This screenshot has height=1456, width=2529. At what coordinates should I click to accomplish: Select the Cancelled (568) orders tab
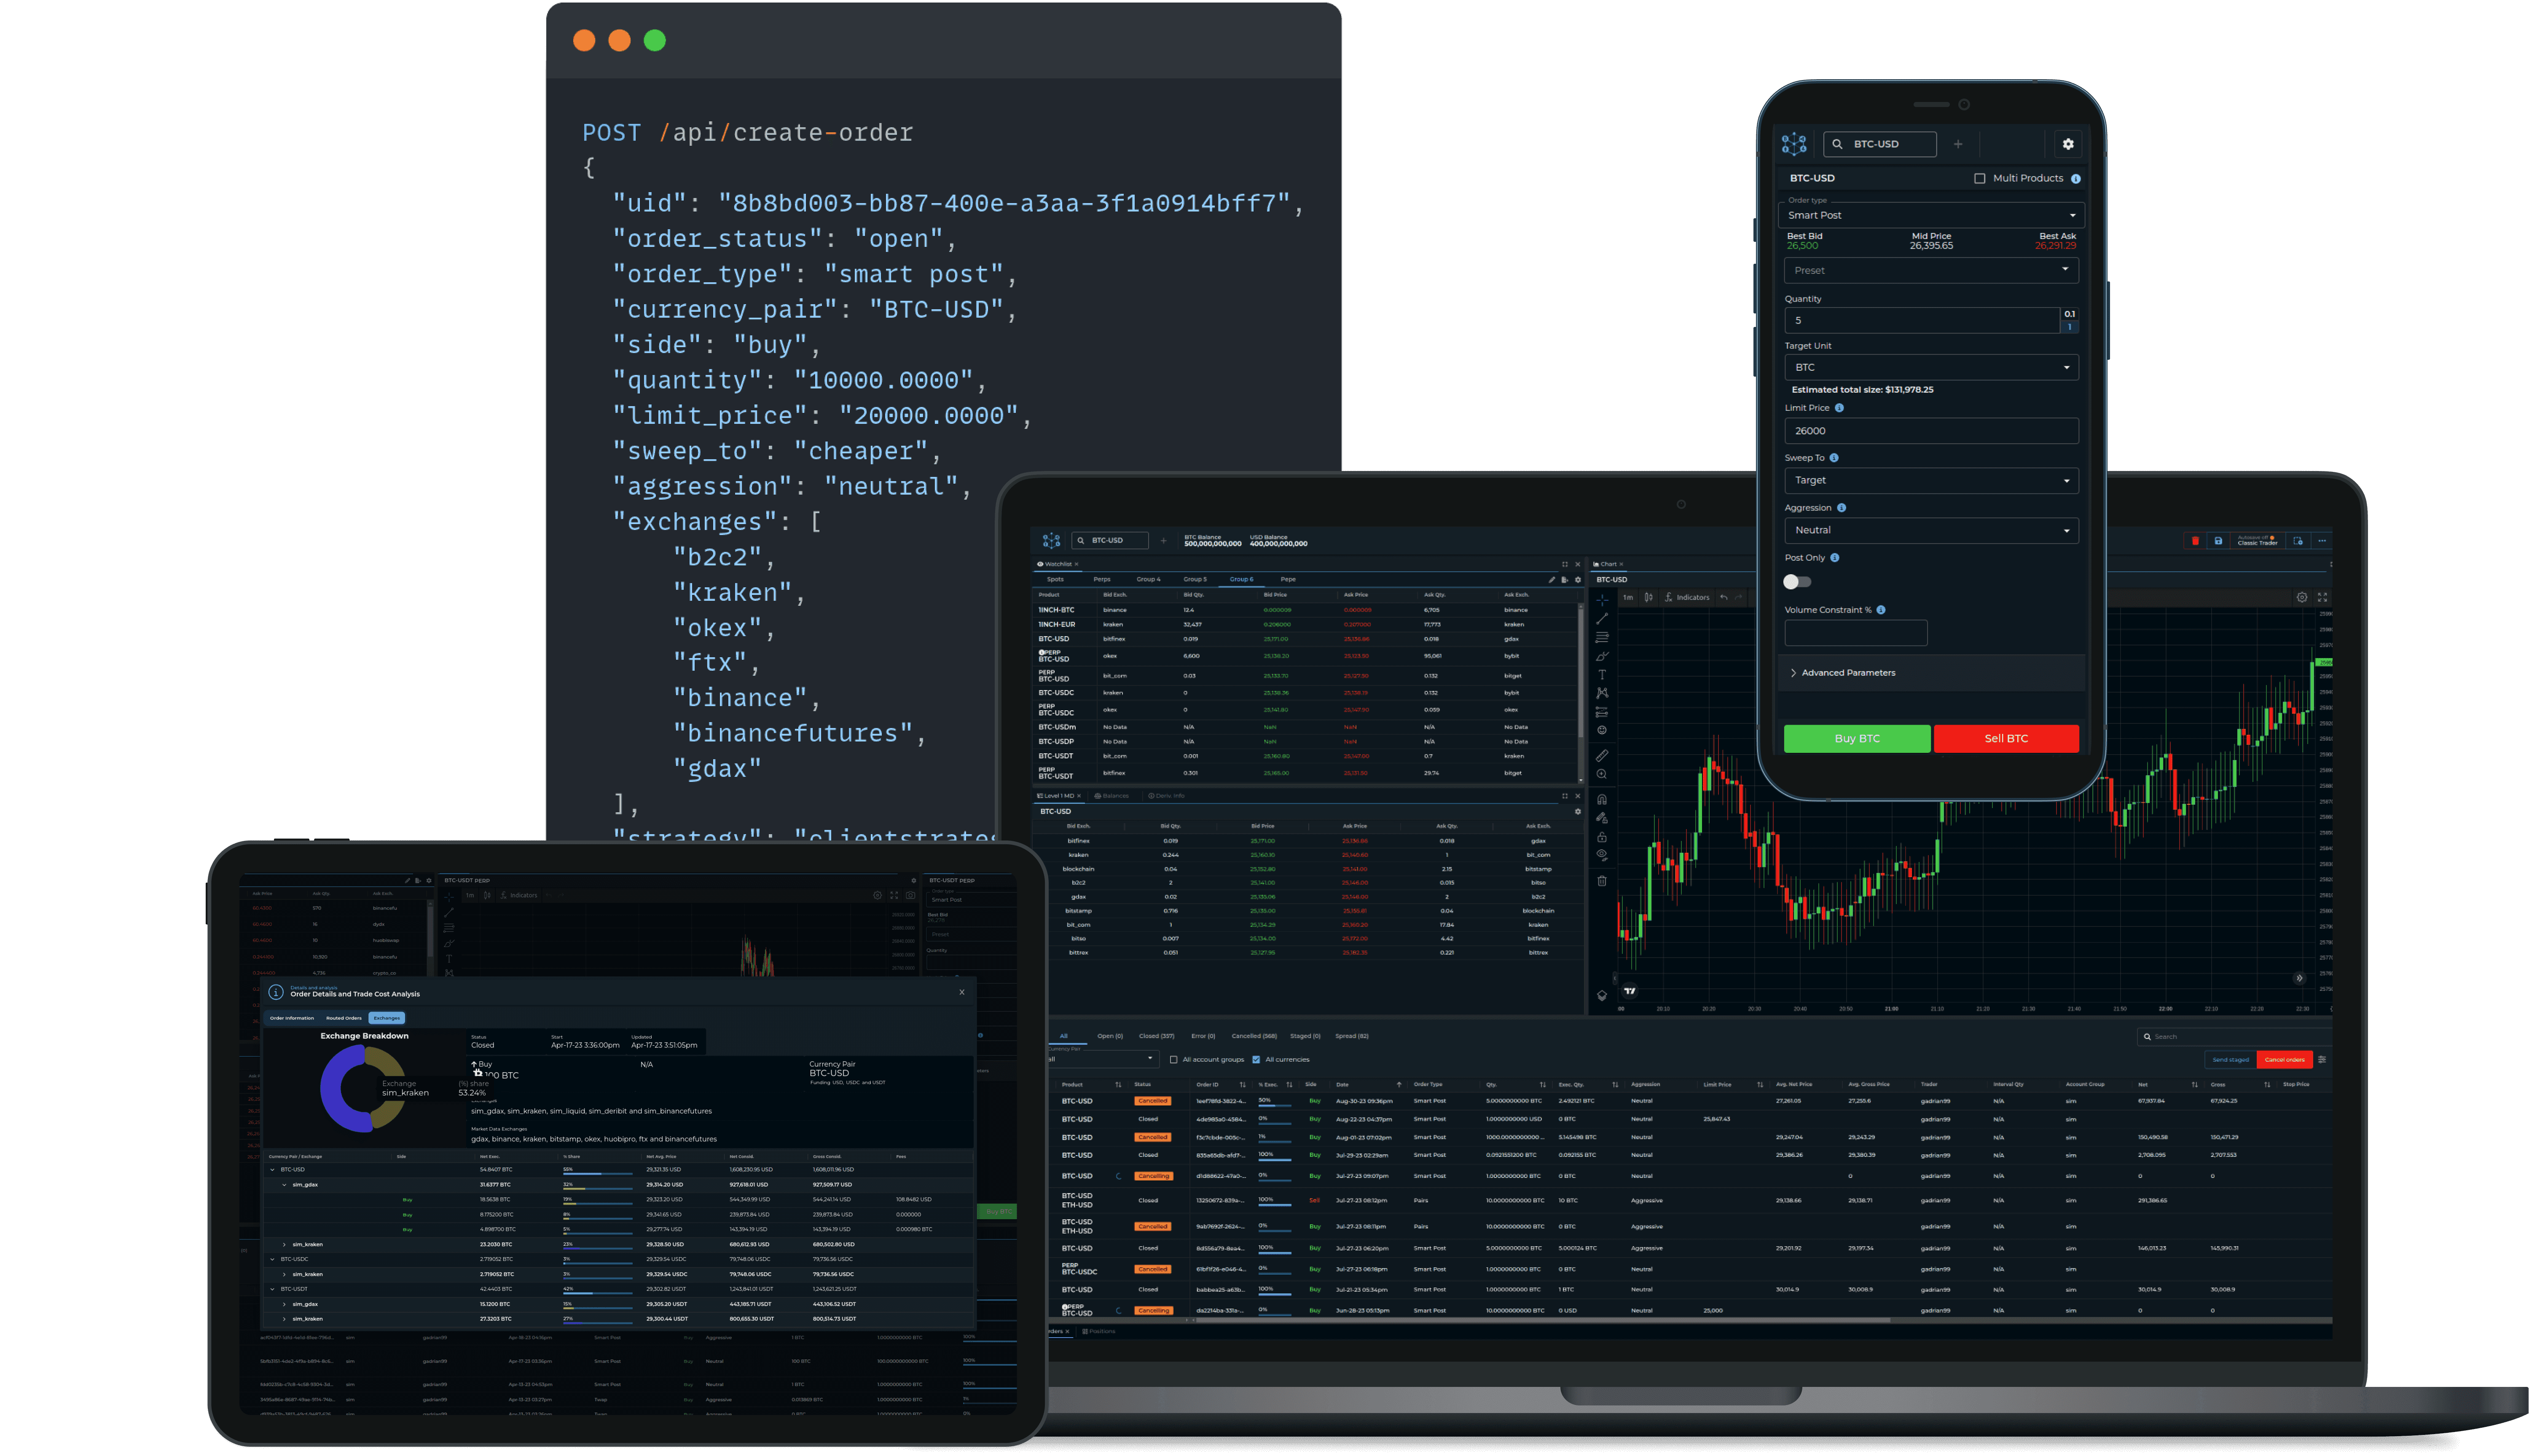(x=1254, y=1037)
